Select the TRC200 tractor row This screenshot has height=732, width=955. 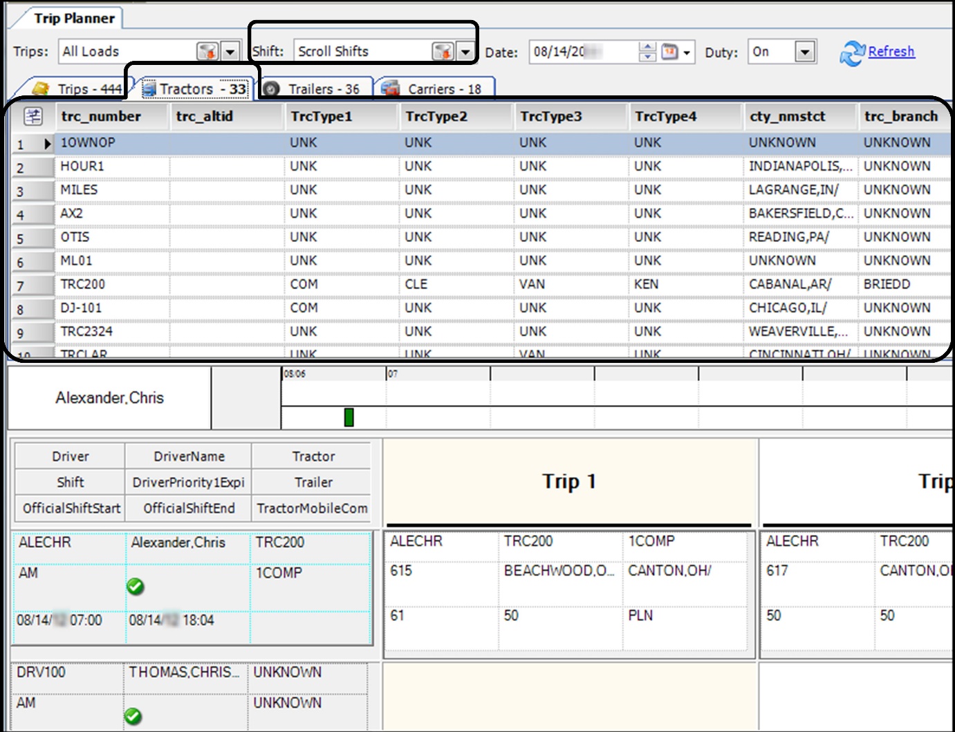coord(82,284)
